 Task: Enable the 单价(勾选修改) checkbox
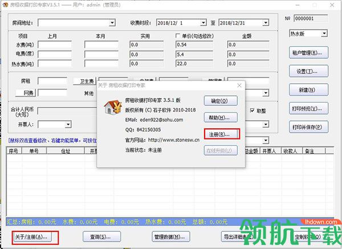pyautogui.click(x=177, y=35)
